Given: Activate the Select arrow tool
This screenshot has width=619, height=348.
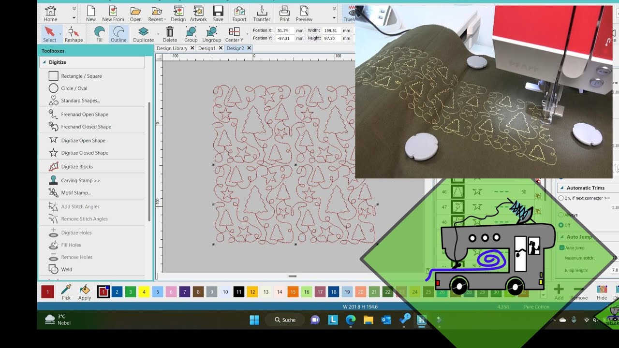Looking at the screenshot, I should tap(49, 34).
